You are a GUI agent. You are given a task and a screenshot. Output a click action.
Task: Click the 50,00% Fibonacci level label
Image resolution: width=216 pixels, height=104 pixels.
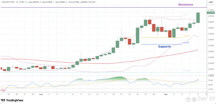186,43
